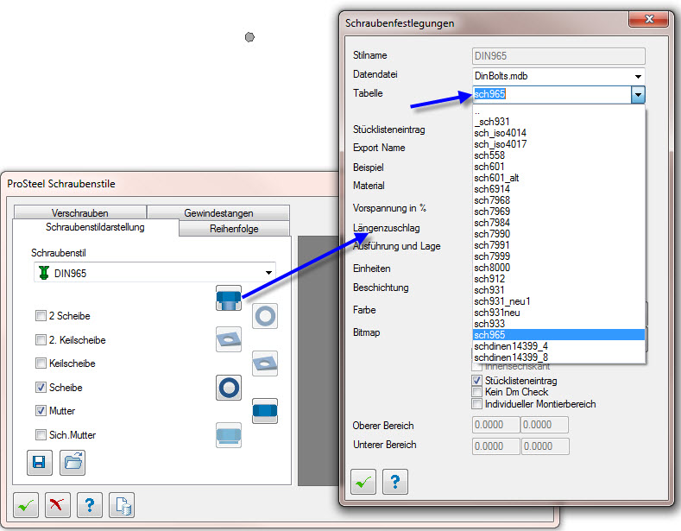
Task: Click the Sich.Mutter lock nut icon
Action: click(x=229, y=435)
